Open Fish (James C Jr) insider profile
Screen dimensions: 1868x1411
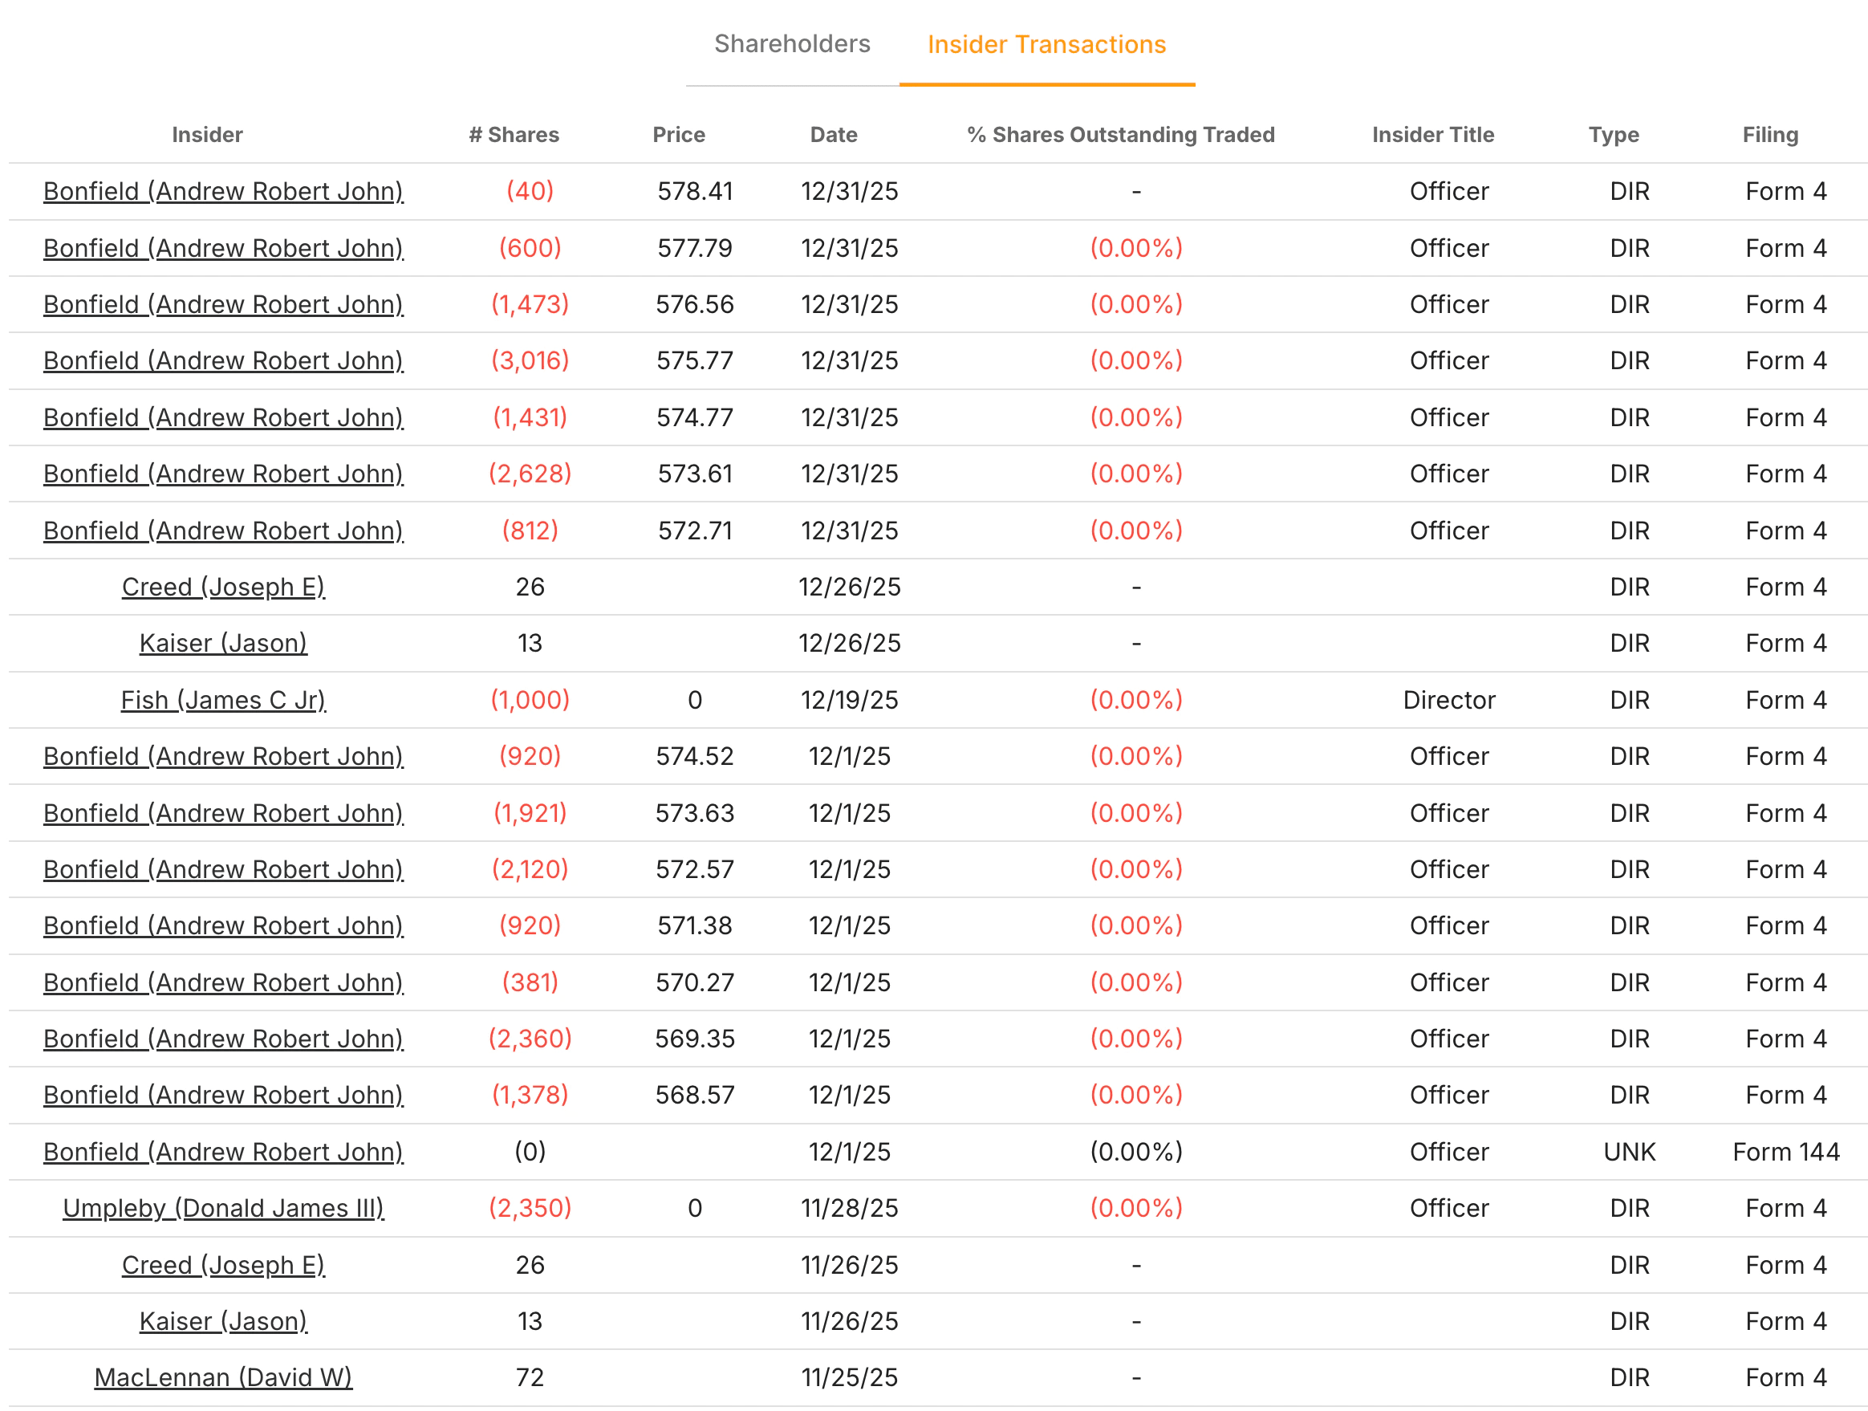coord(223,700)
